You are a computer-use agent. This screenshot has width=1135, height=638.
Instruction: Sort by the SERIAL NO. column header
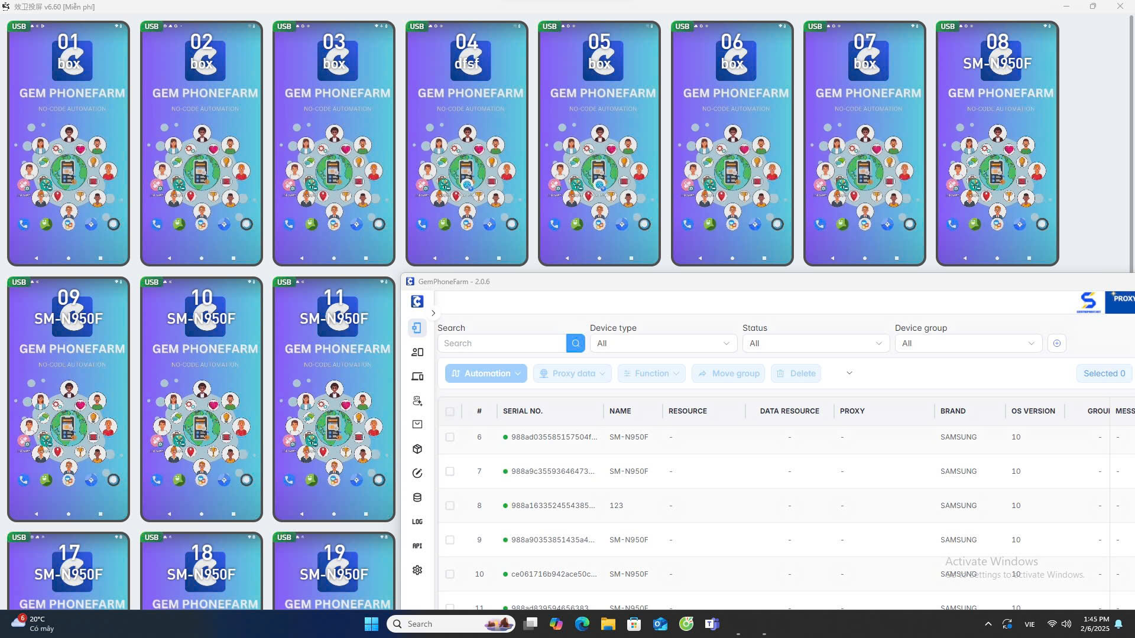tap(523, 411)
